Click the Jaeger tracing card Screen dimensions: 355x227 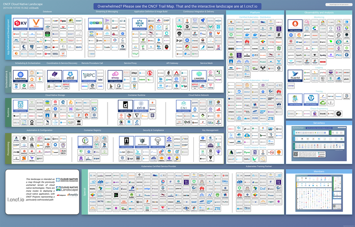point(295,99)
